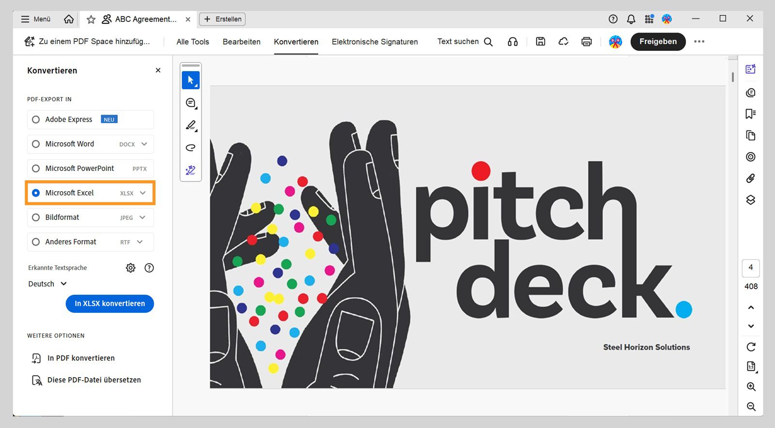Open the page thumbnails panel icon
Image resolution: width=775 pixels, height=428 pixels.
pos(751,136)
